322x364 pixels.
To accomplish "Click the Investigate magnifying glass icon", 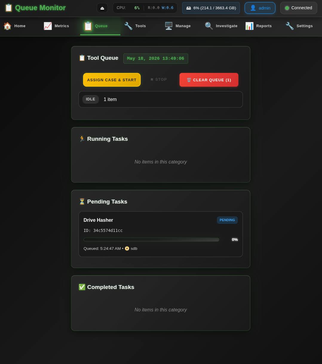I will (209, 26).
